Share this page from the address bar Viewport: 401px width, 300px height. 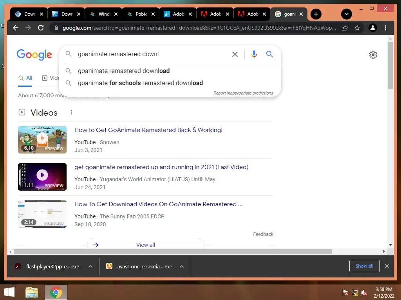coord(345,28)
